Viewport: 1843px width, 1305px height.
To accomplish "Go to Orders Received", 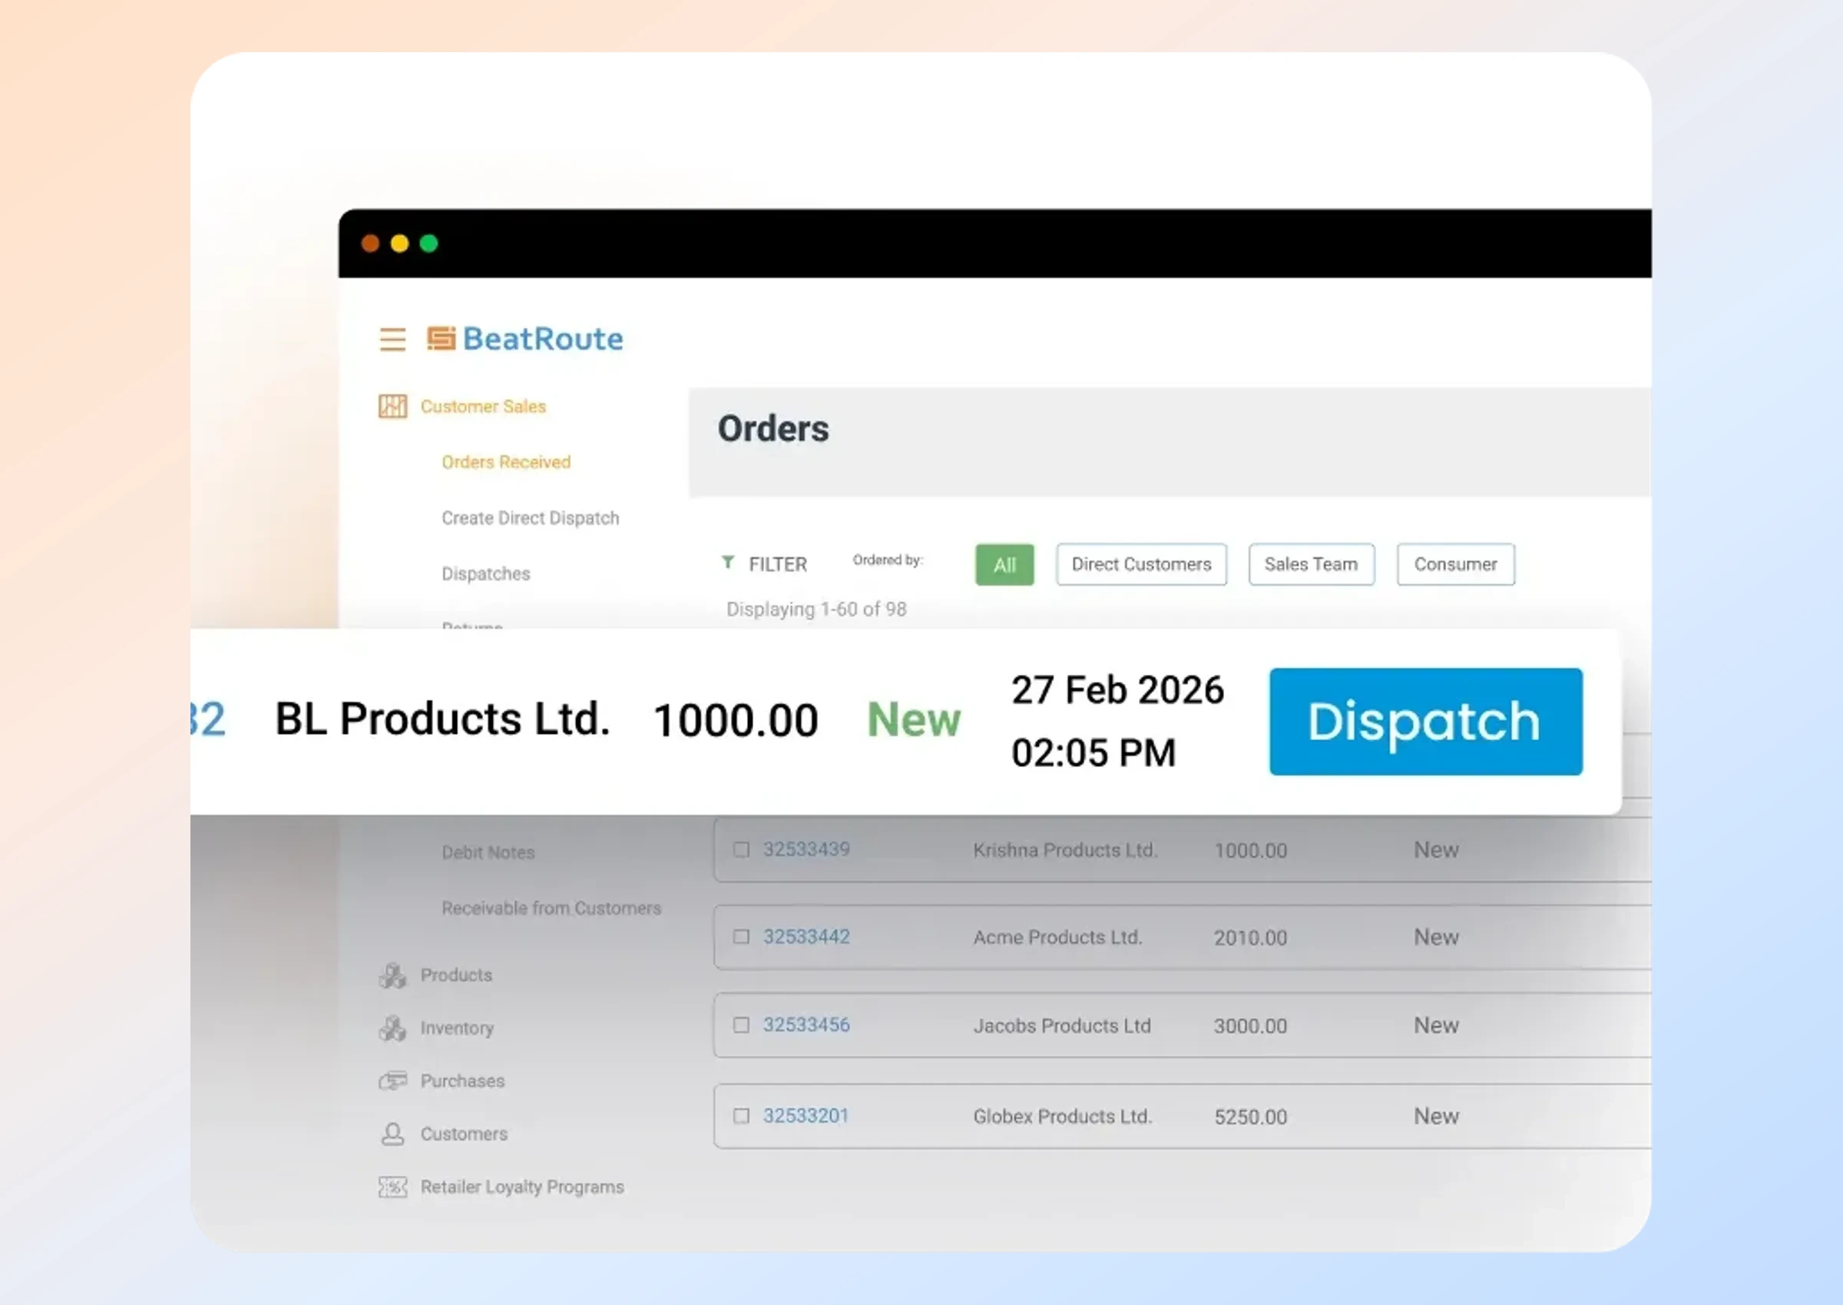I will (506, 462).
